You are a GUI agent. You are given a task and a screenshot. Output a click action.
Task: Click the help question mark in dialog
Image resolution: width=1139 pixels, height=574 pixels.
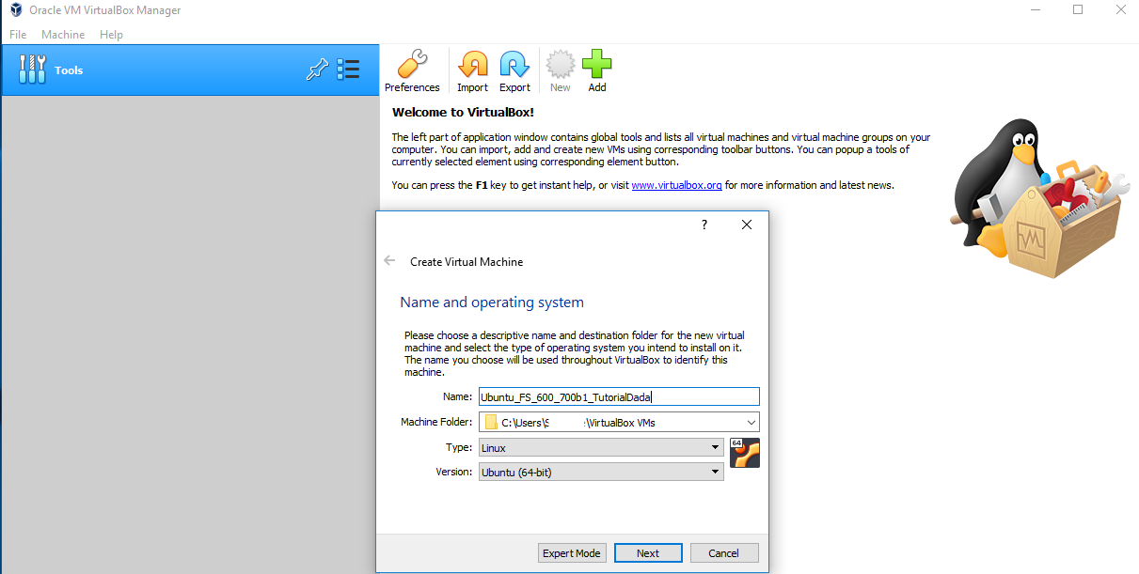click(x=704, y=225)
